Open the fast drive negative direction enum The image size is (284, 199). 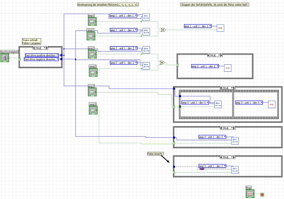pos(41,59)
